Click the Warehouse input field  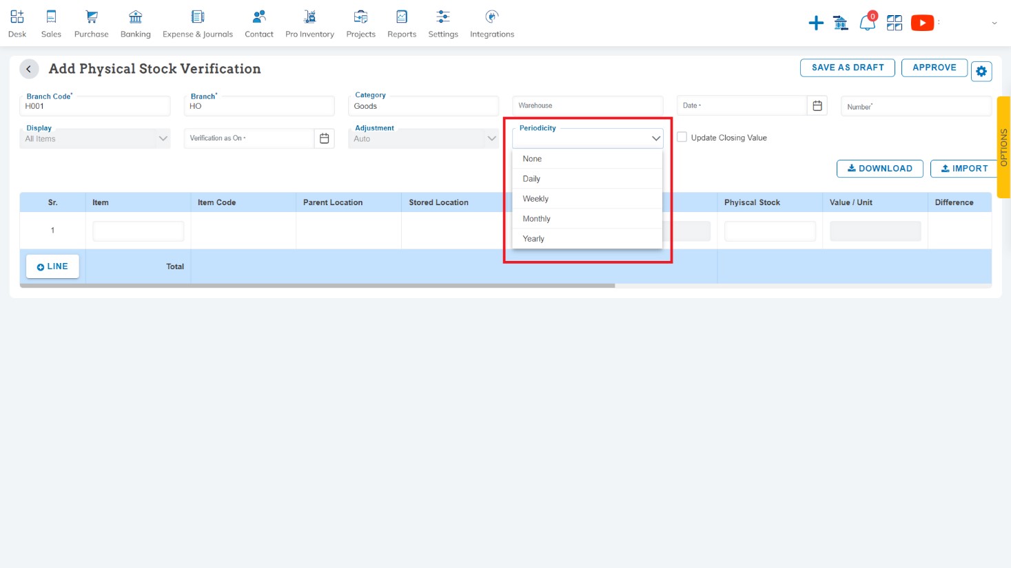(x=588, y=105)
